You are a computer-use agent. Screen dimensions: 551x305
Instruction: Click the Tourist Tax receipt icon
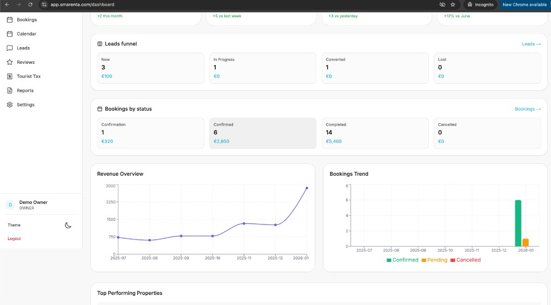coord(10,76)
